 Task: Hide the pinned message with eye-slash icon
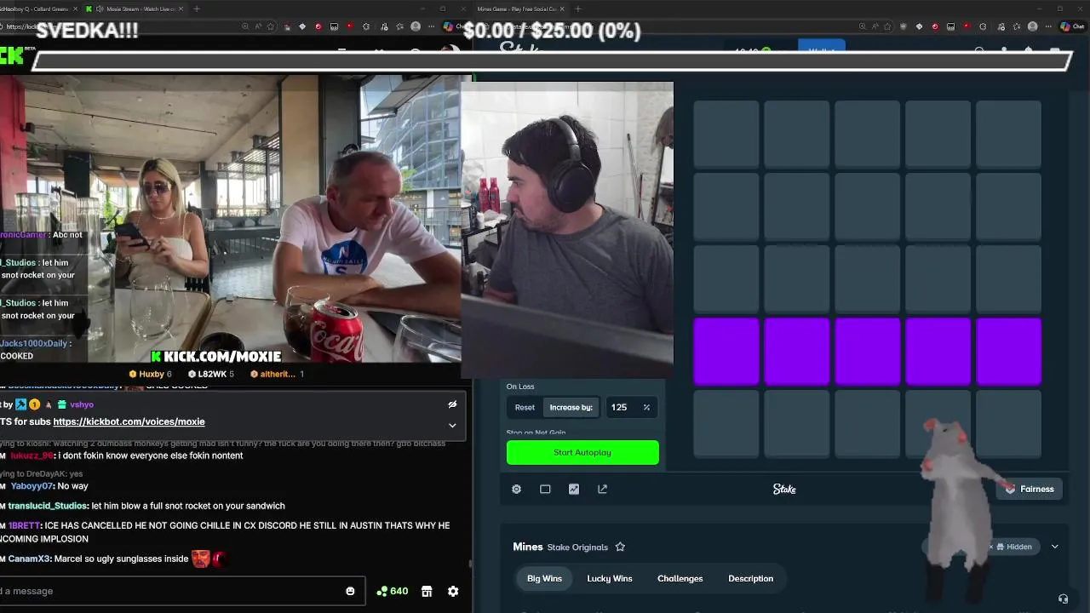(x=452, y=404)
